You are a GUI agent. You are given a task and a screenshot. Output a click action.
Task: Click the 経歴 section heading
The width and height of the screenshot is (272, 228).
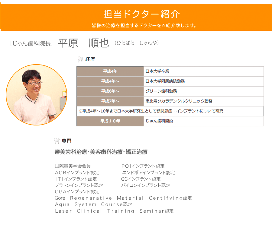[x=90, y=59]
